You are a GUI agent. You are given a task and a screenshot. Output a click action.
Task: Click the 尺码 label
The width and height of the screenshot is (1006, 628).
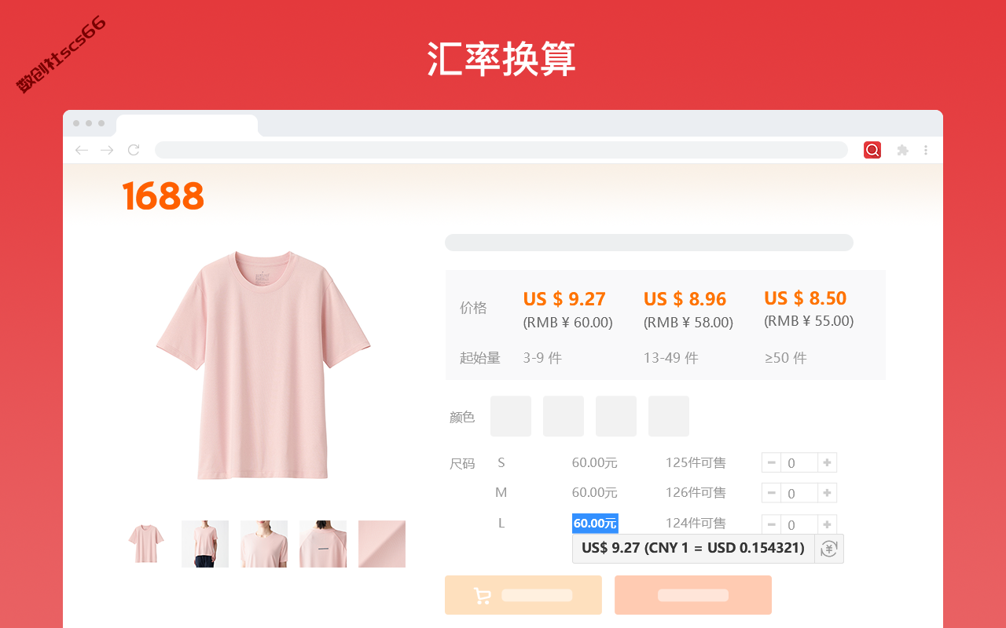462,464
